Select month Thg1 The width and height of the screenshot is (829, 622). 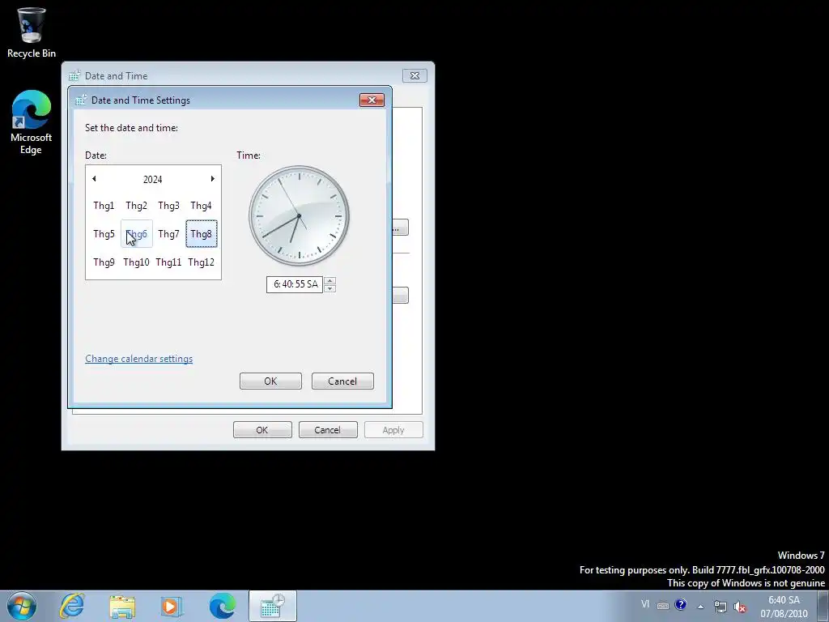click(104, 206)
